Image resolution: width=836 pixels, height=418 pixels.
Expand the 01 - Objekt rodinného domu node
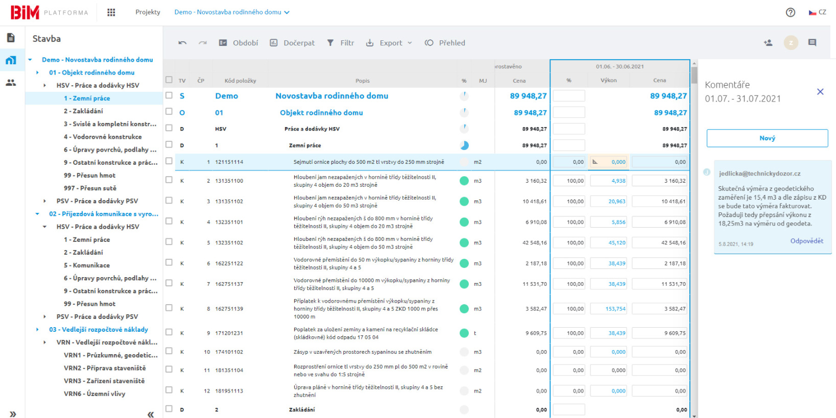pyautogui.click(x=37, y=72)
